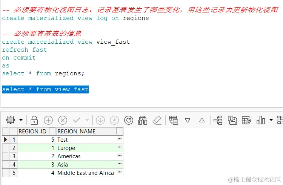
Task: Click the 'Asia' region name cell
Action: click(x=90, y=164)
